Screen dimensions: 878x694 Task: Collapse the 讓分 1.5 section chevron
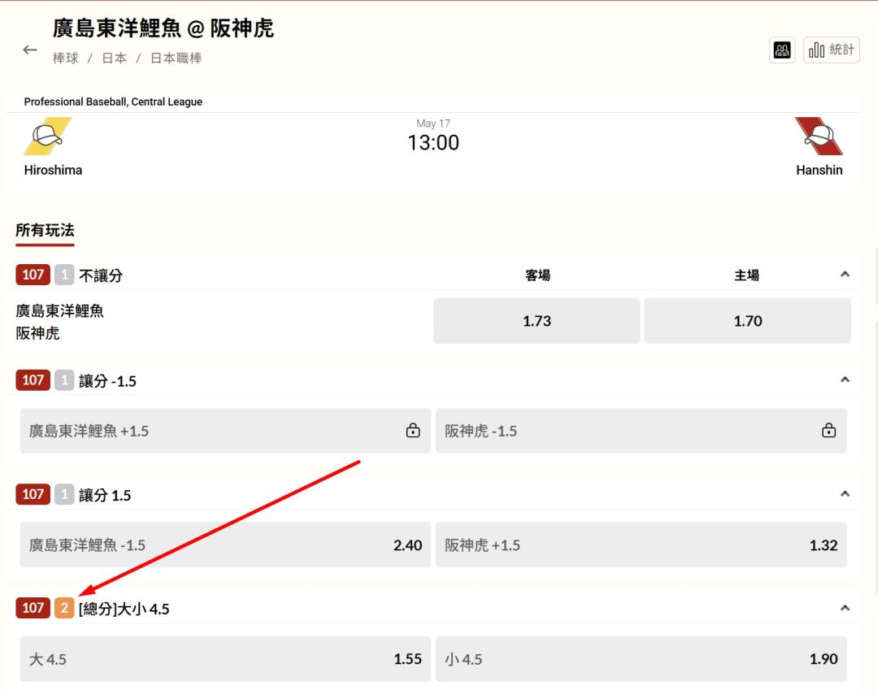coord(845,494)
